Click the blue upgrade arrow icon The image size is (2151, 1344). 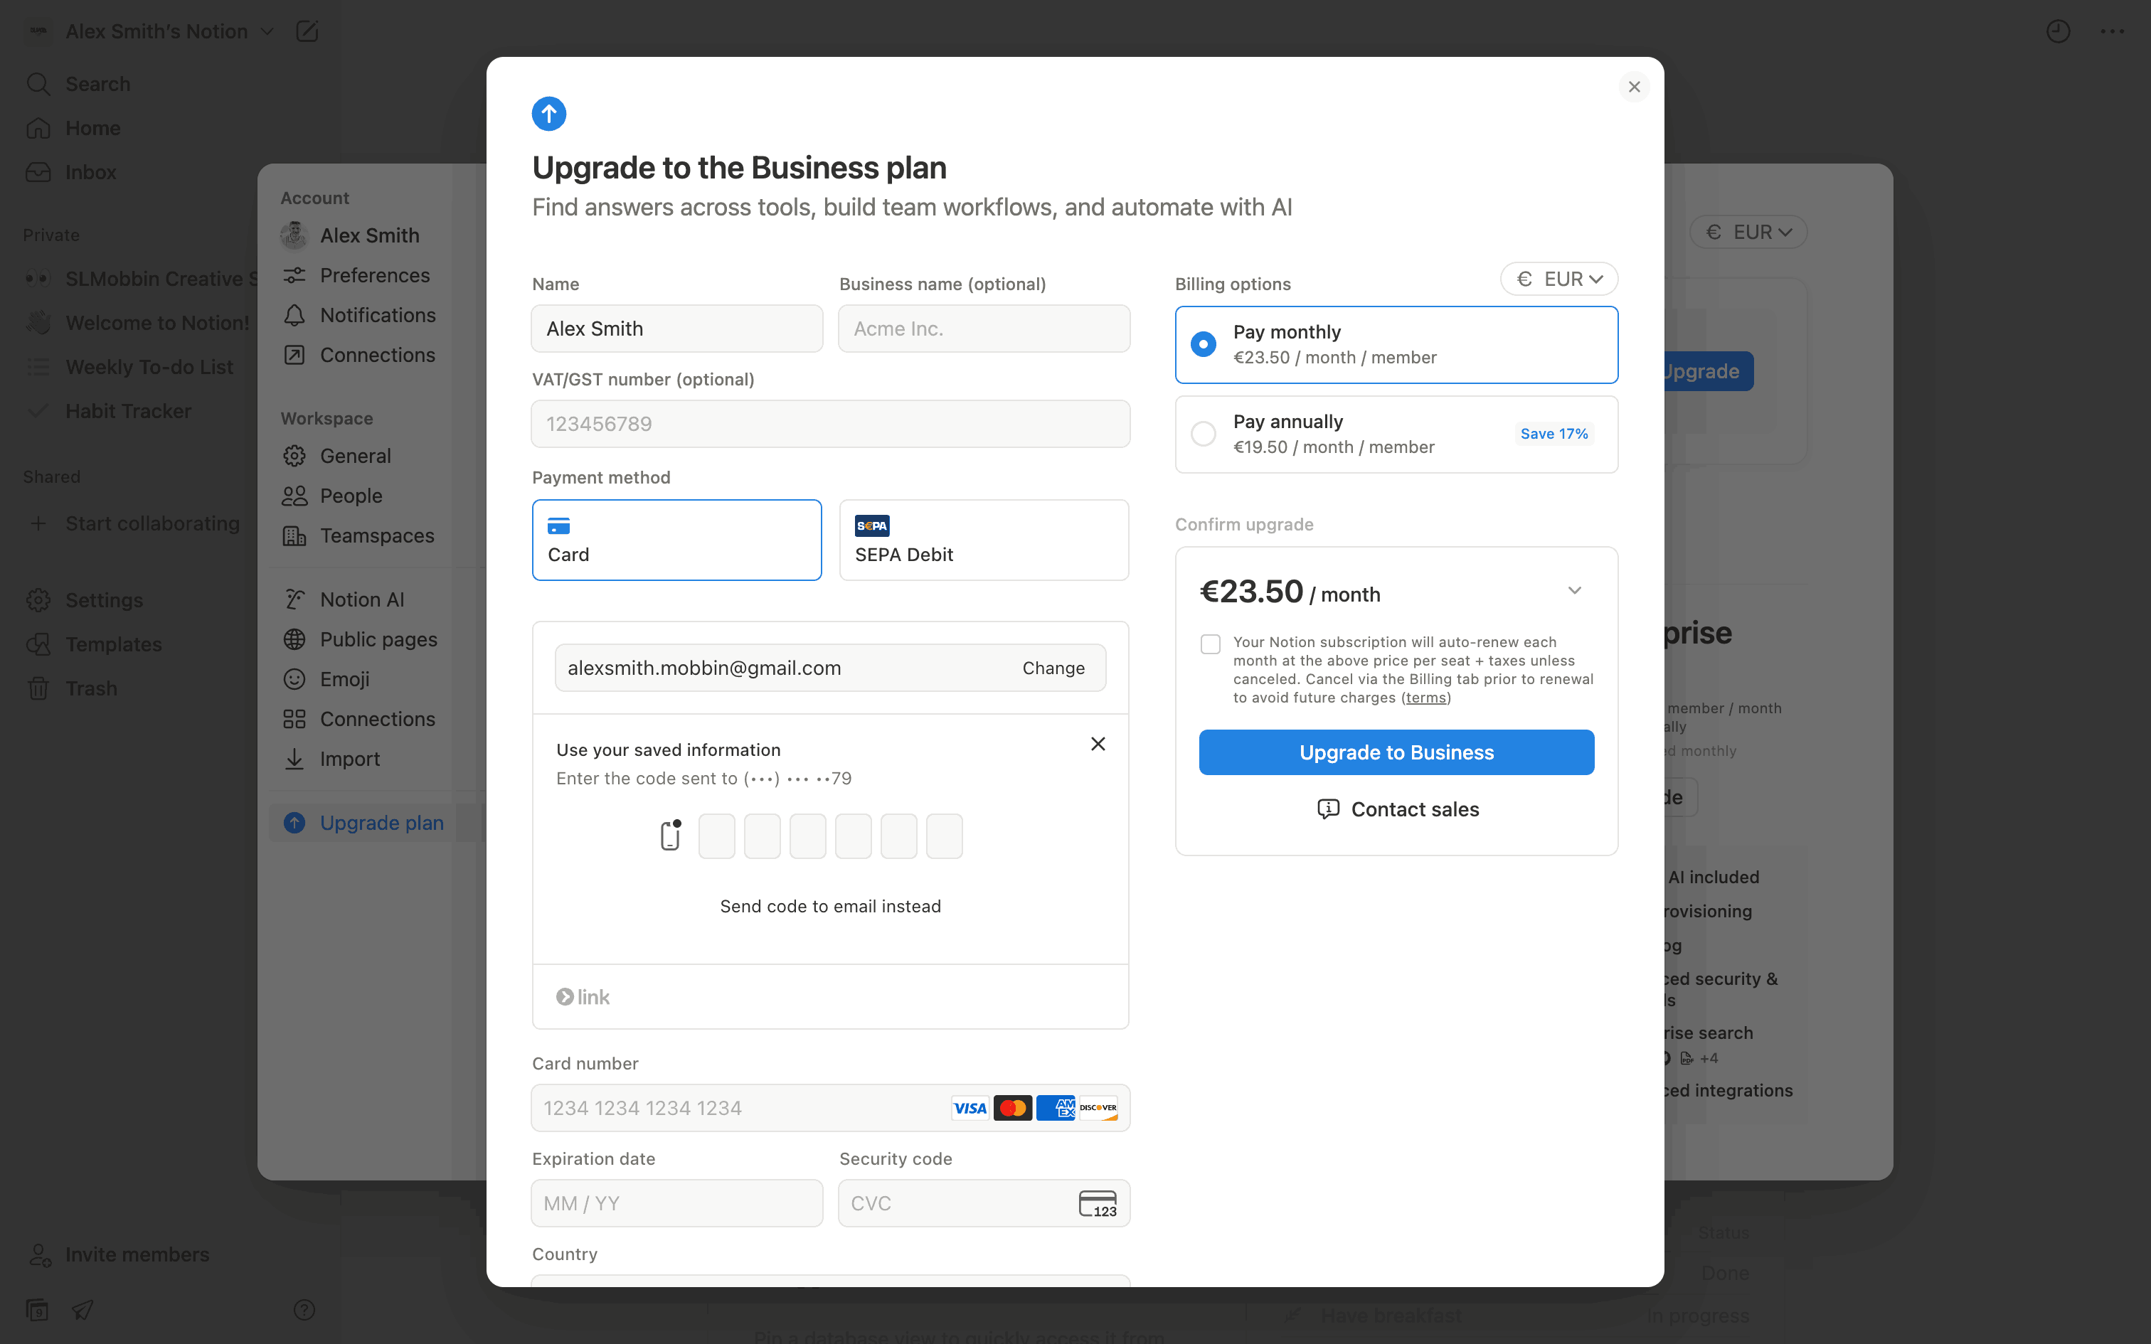548,114
